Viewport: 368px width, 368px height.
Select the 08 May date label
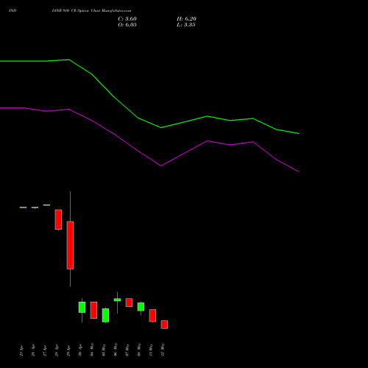pos(139,350)
